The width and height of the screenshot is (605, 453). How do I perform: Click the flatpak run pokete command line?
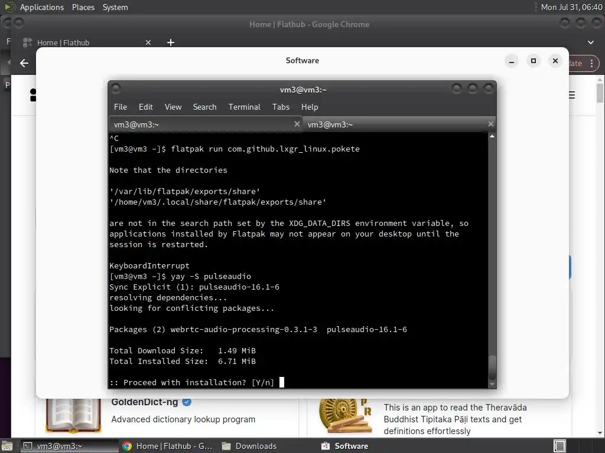pyautogui.click(x=235, y=149)
